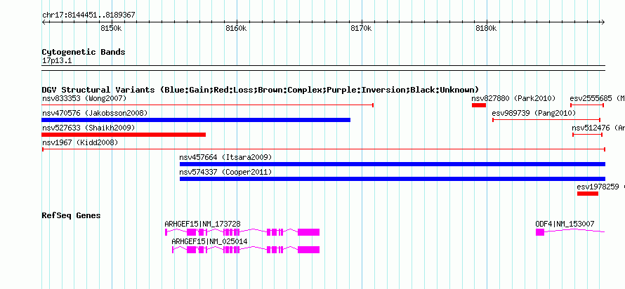This screenshot has height=289, width=625.
Task: Click the thin red esv989739 line
Action: [546, 120]
